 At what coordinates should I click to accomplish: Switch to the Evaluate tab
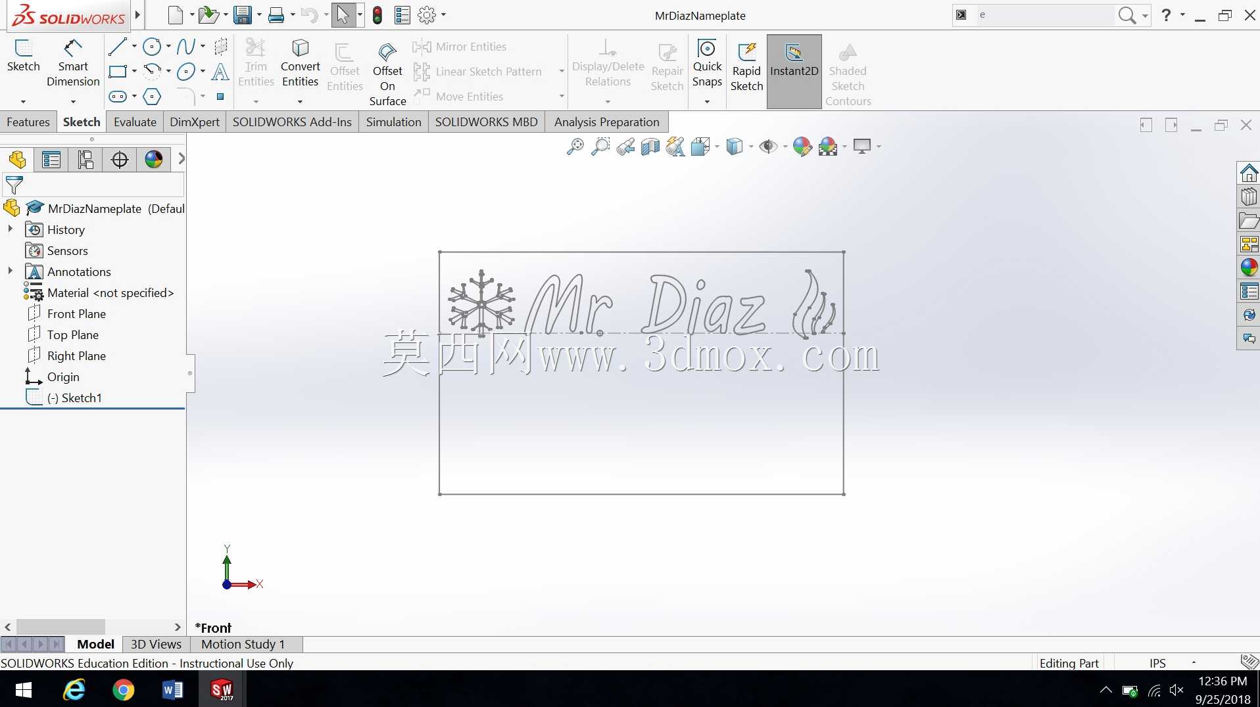[x=135, y=122]
